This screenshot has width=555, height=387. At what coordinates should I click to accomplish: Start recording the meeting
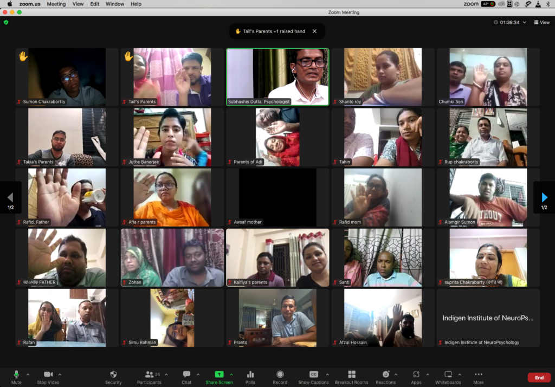pos(280,376)
